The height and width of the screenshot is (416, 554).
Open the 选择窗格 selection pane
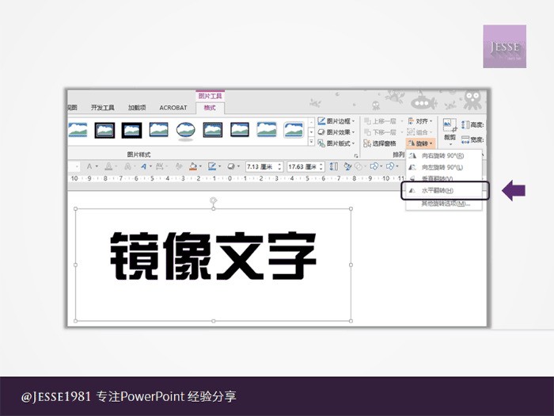379,143
